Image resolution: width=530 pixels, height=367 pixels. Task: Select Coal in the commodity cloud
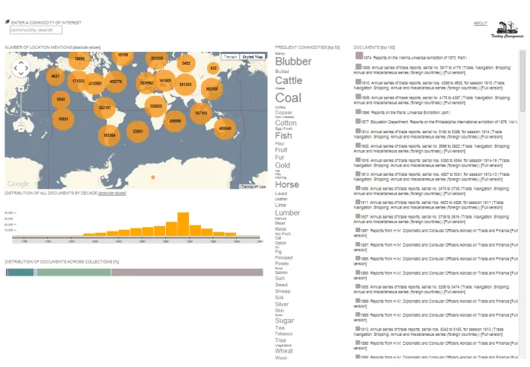click(x=289, y=97)
